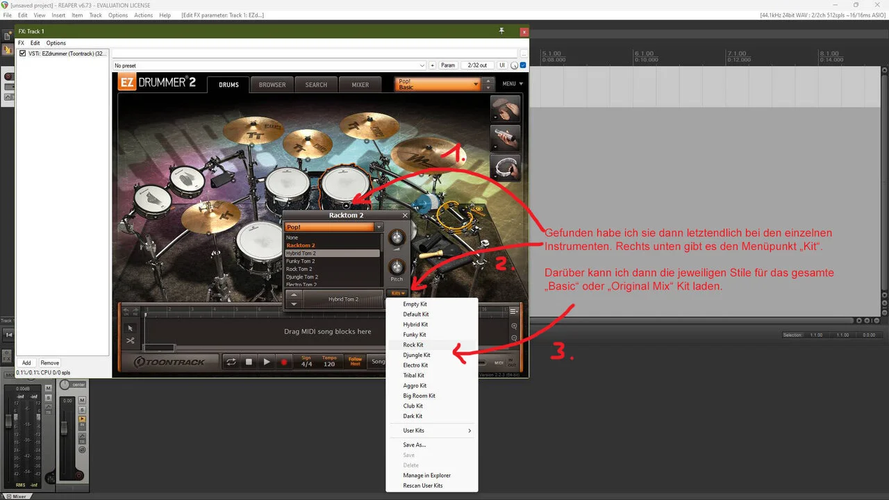Image resolution: width=889 pixels, height=500 pixels.
Task: Click the shaker percussion thumbnail
Action: [505, 138]
